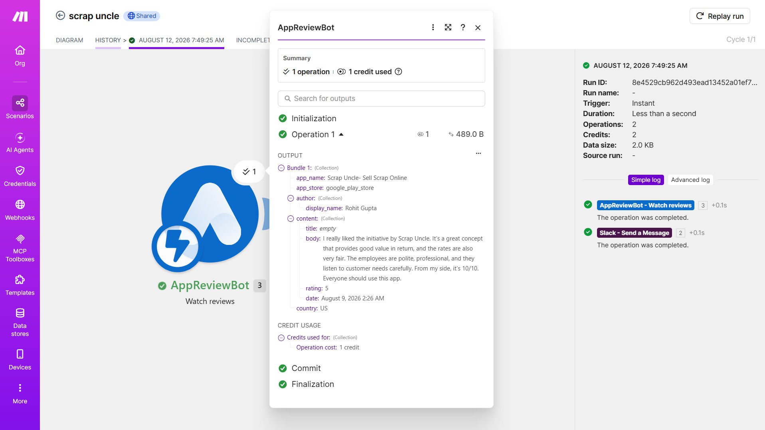Click the Shared badge
The width and height of the screenshot is (765, 430).
[142, 16]
